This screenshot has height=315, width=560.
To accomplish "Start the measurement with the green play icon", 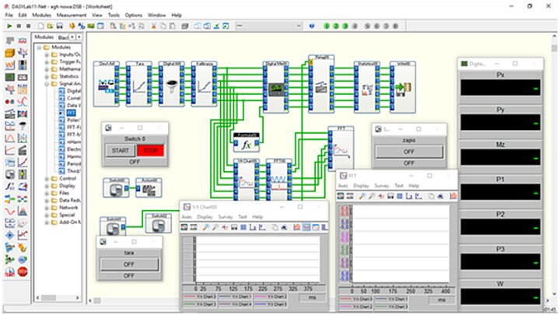I will click(x=9, y=26).
